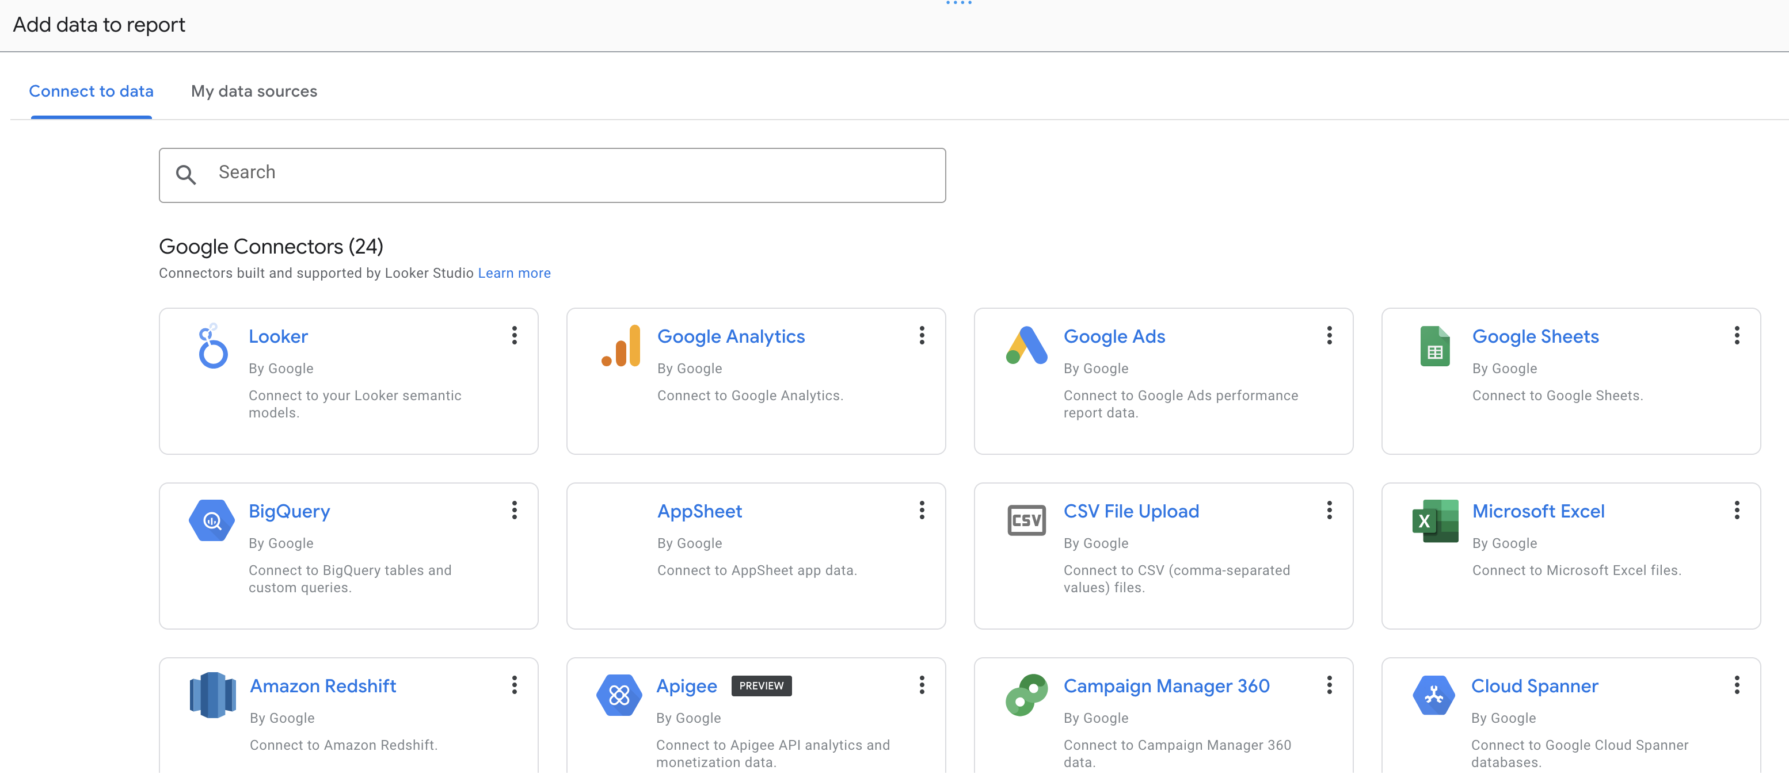Viewport: 1789px width, 782px height.
Task: Select the Google Ads connector title
Action: coord(1114,336)
